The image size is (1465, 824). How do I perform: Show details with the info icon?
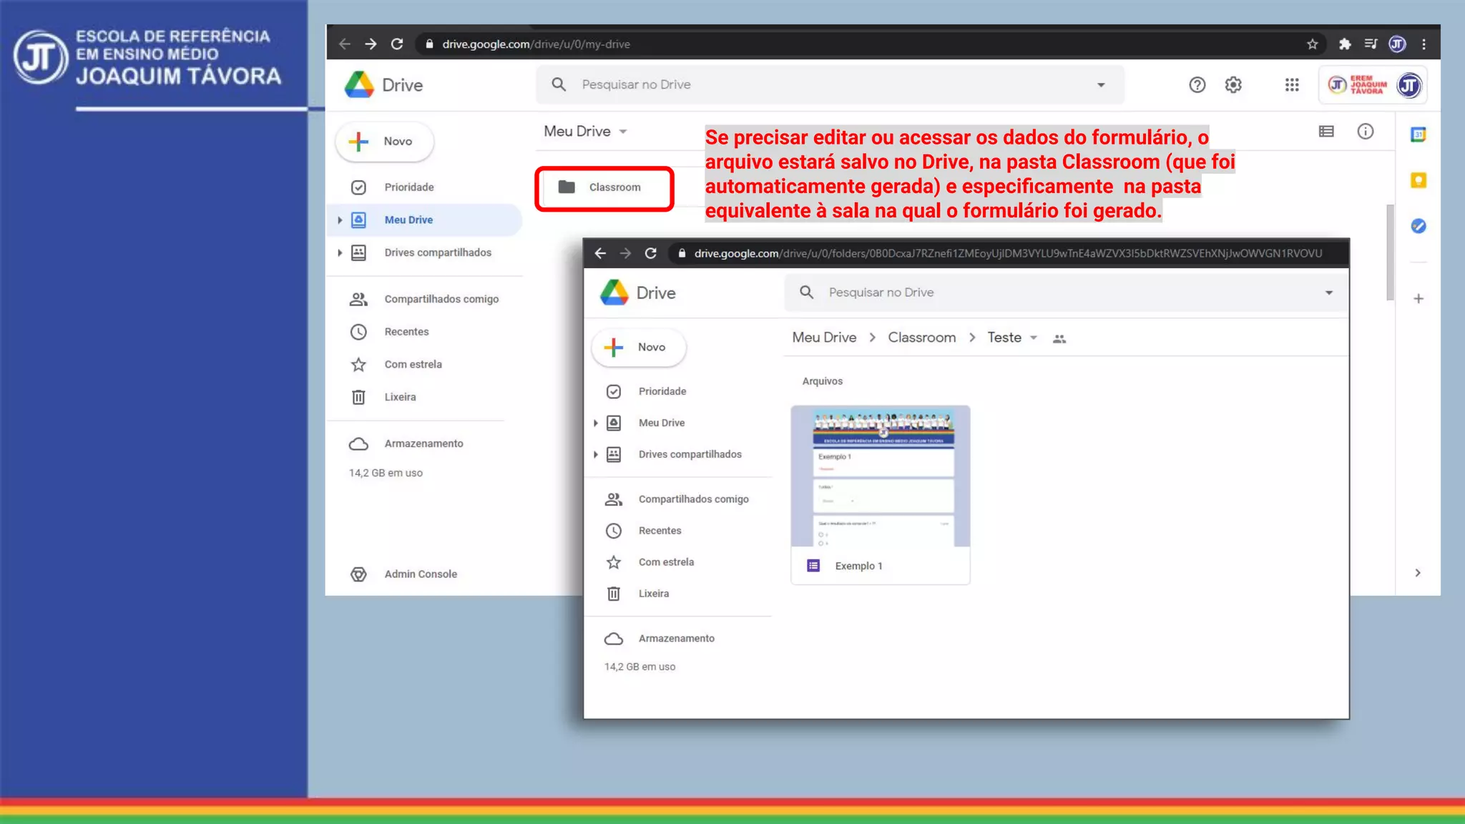point(1366,132)
